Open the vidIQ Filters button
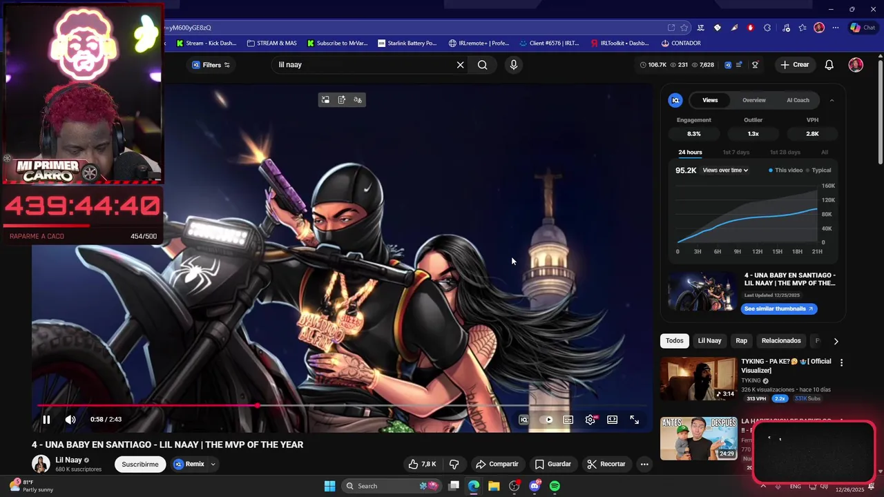This screenshot has width=884, height=497. [211, 65]
